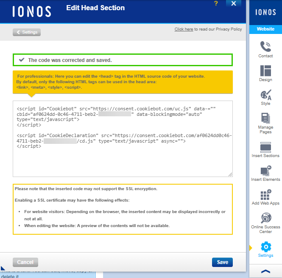
Task: Open the Manage Pages icon
Action: 265,118
